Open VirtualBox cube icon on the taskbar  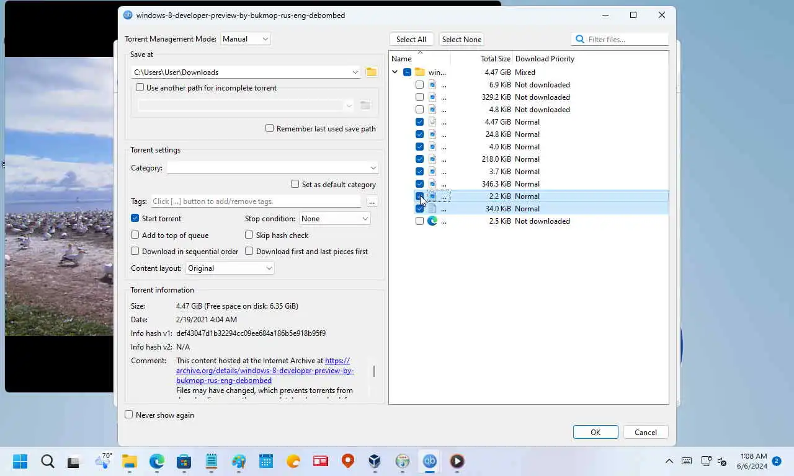click(x=375, y=461)
